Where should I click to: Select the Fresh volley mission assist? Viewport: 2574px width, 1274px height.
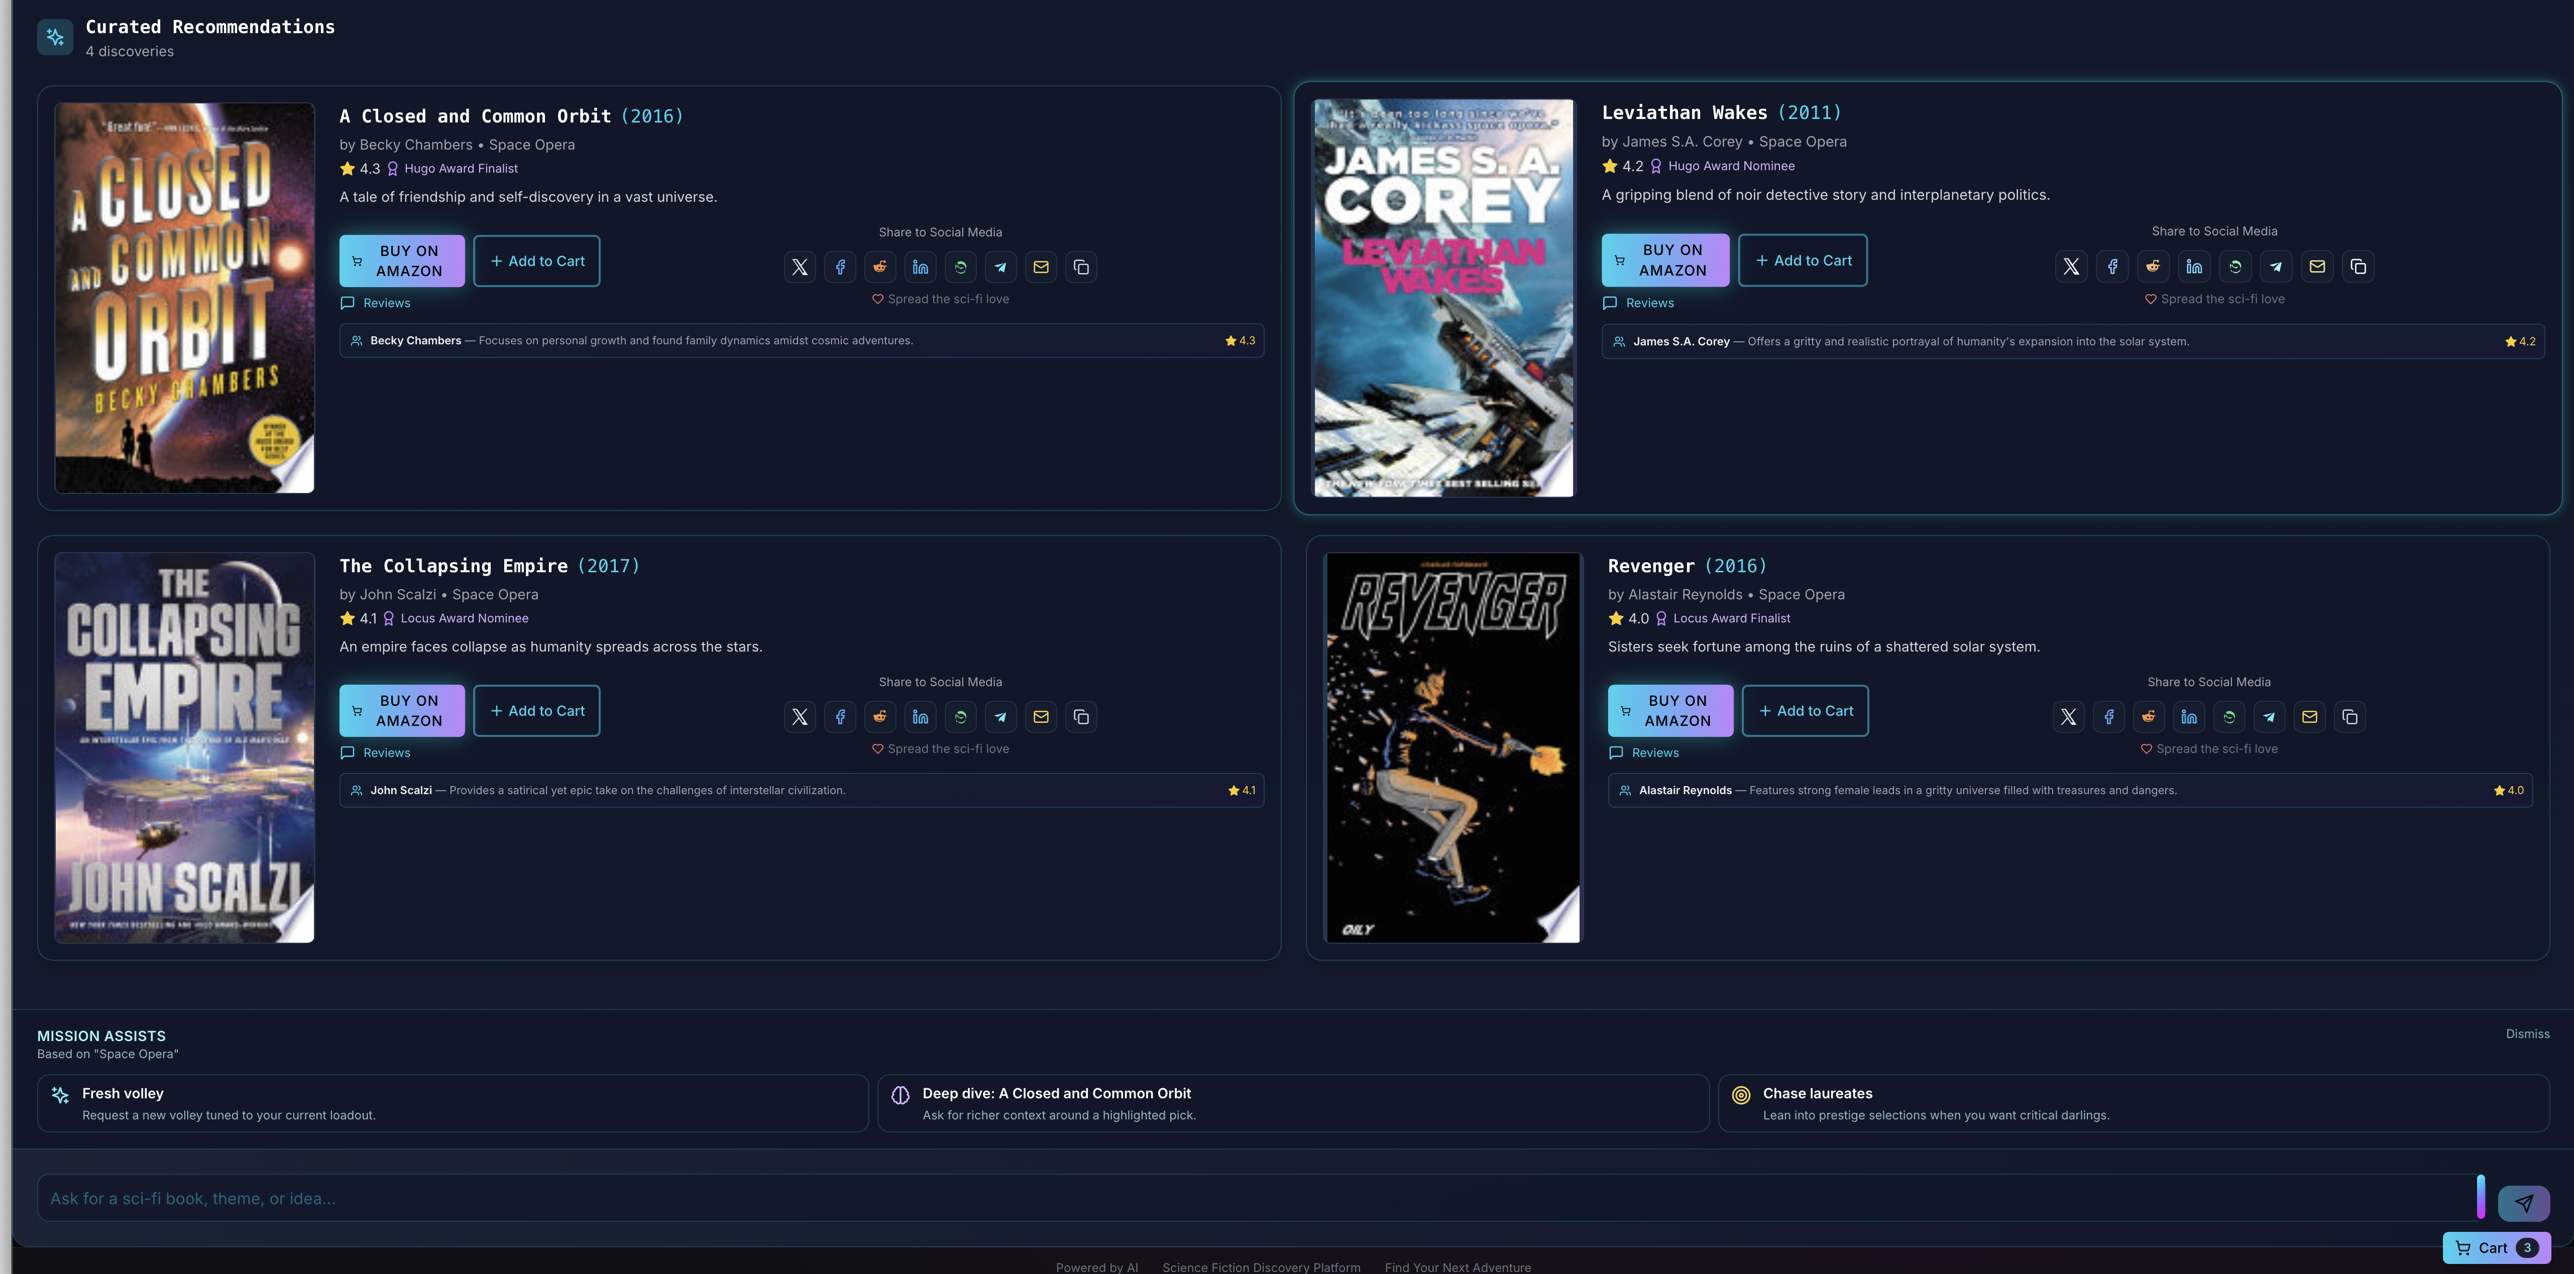click(453, 1103)
